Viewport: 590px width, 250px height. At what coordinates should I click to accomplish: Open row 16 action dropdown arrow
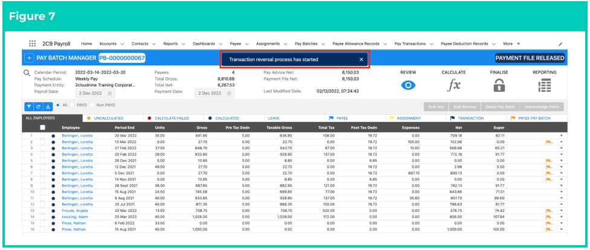click(562, 229)
